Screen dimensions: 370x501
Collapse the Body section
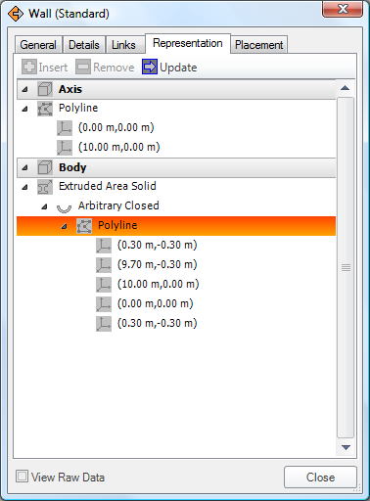pos(24,167)
